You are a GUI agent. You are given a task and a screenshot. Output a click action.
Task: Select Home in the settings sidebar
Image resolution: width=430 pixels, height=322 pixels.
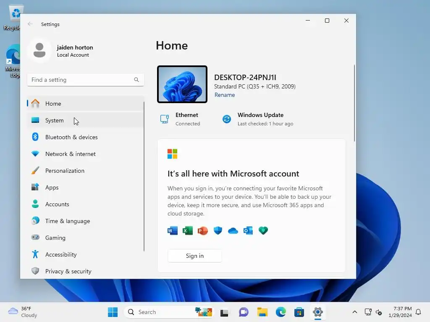coord(85,104)
